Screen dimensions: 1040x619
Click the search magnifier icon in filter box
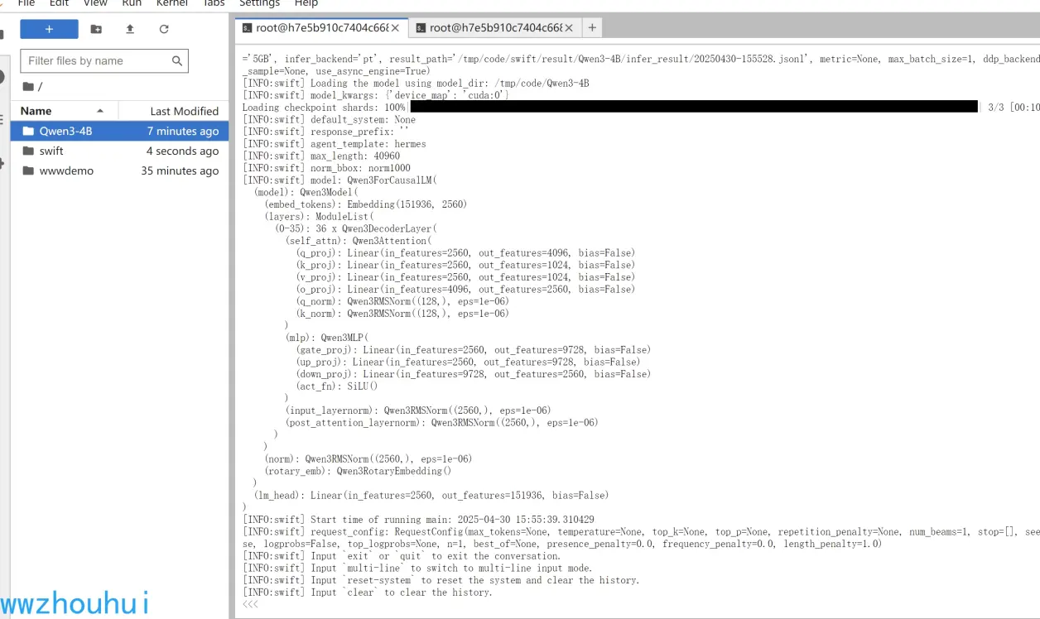tap(177, 60)
